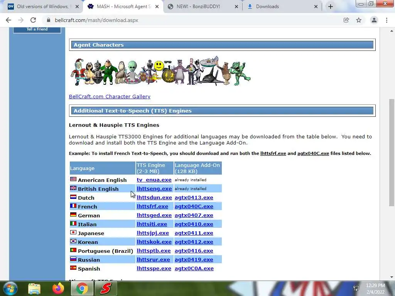The width and height of the screenshot is (395, 296).
Task: Switch to Old versions of Windows tab
Action: point(42,7)
